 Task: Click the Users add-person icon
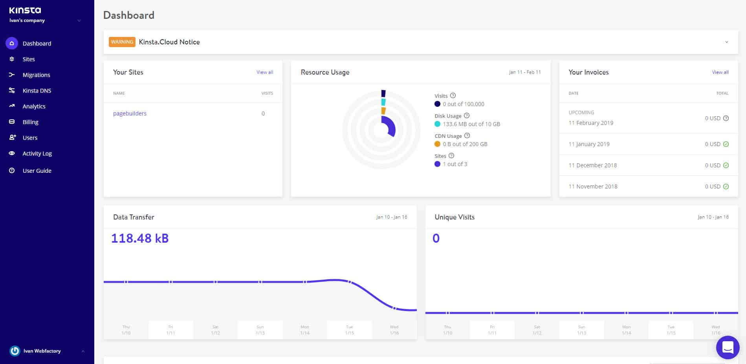(12, 137)
